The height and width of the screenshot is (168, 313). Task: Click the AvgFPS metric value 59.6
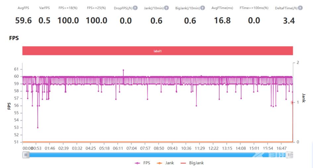click(24, 21)
